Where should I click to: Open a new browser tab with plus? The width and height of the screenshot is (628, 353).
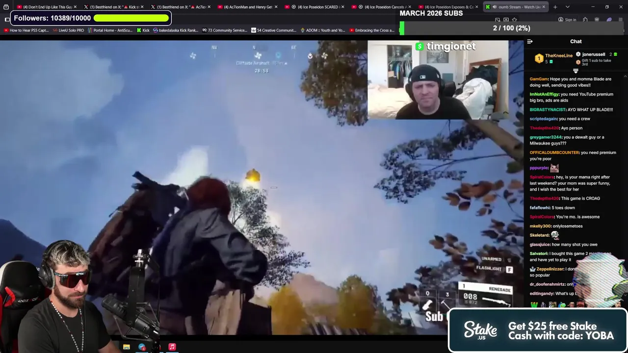click(x=555, y=7)
